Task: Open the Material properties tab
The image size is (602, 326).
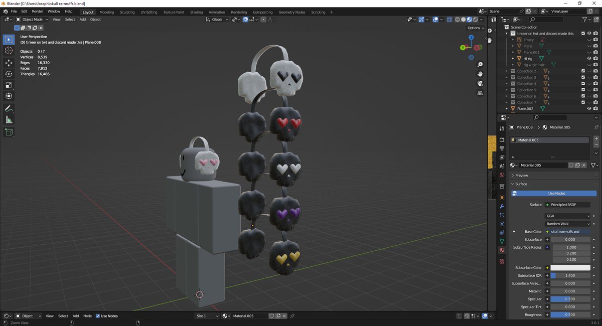Action: pyautogui.click(x=502, y=250)
